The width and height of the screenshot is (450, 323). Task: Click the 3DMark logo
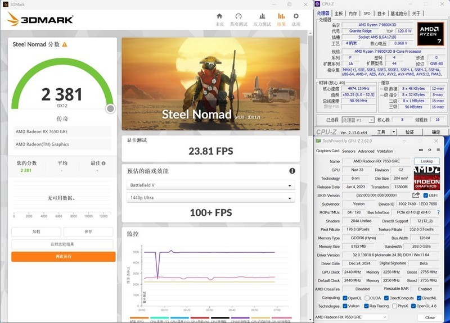tap(40, 19)
